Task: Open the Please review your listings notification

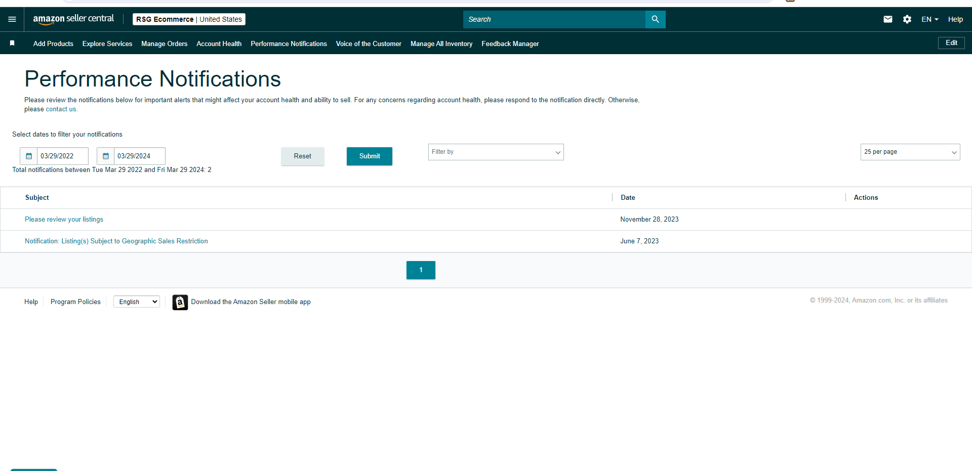Action: [64, 219]
